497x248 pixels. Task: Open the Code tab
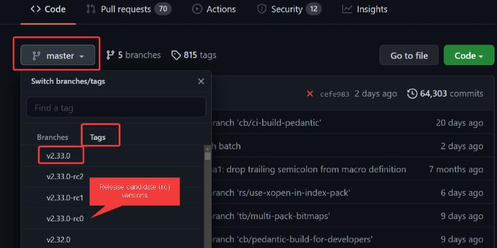tap(48, 9)
